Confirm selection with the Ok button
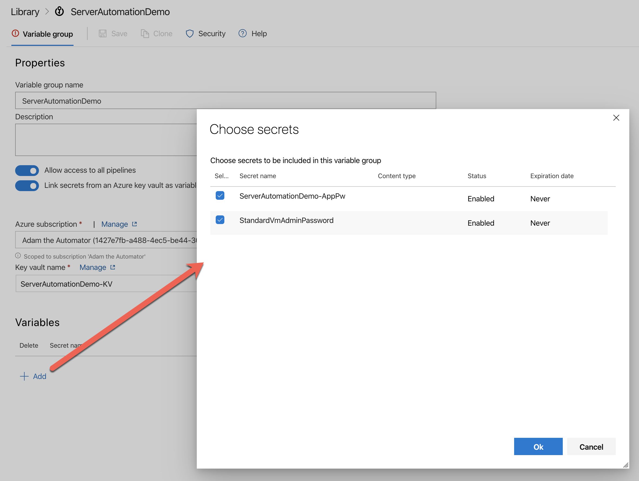The height and width of the screenshot is (481, 639). tap(538, 446)
